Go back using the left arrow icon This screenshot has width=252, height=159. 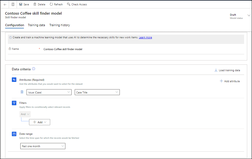click(5, 5)
